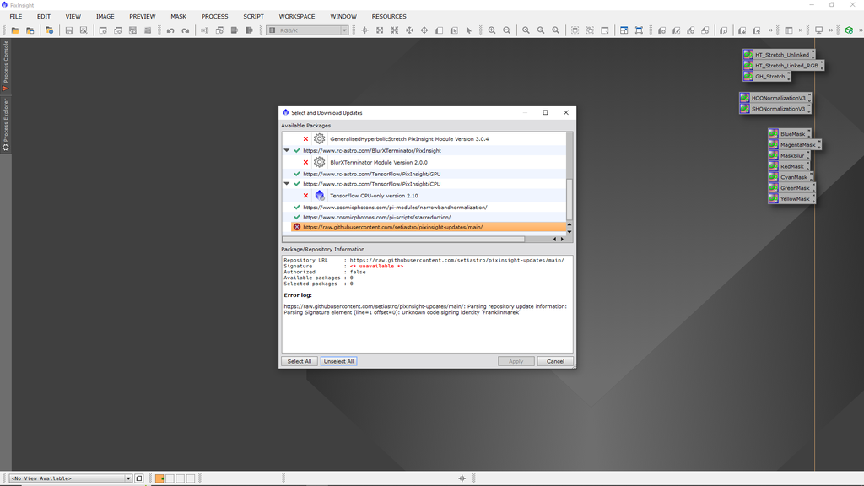864x486 pixels.
Task: Open the FILE menu
Action: (16, 17)
